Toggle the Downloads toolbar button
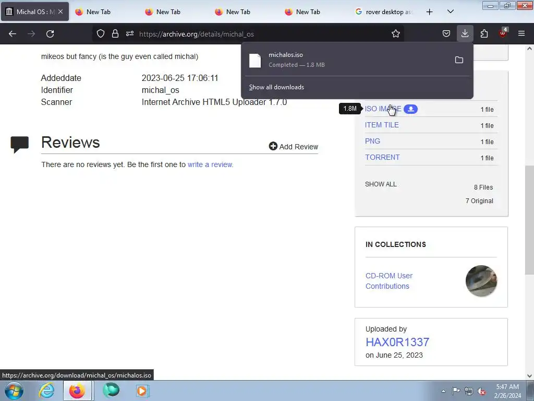The height and width of the screenshot is (401, 534). 465,34
